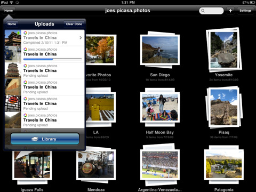Open the Favorite Photos autumn tree album
This screenshot has width=256, height=192.
[x=101, y=50]
